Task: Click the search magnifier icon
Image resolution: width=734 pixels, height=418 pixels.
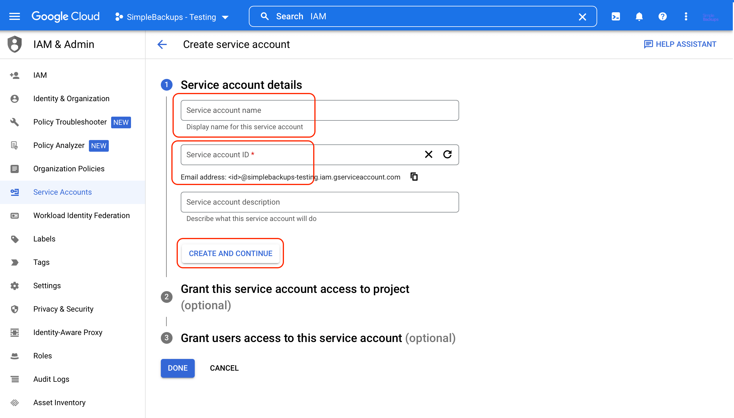Action: click(x=265, y=16)
